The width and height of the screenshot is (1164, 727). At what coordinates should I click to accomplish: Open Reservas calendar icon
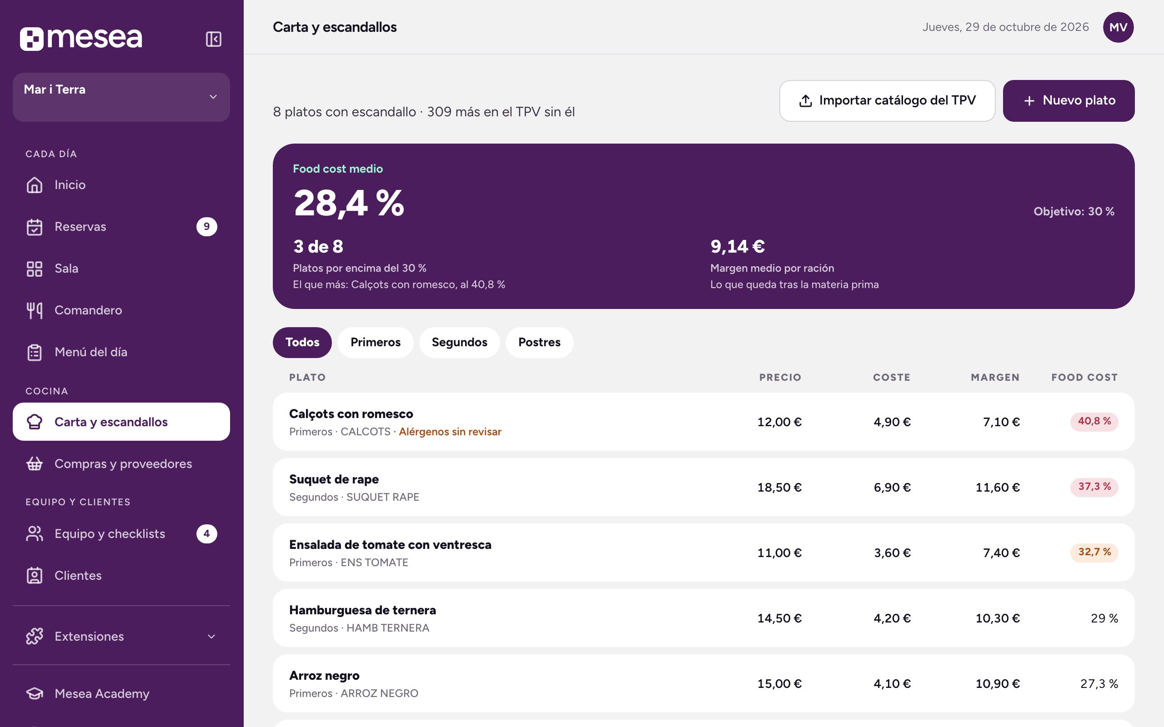(35, 226)
